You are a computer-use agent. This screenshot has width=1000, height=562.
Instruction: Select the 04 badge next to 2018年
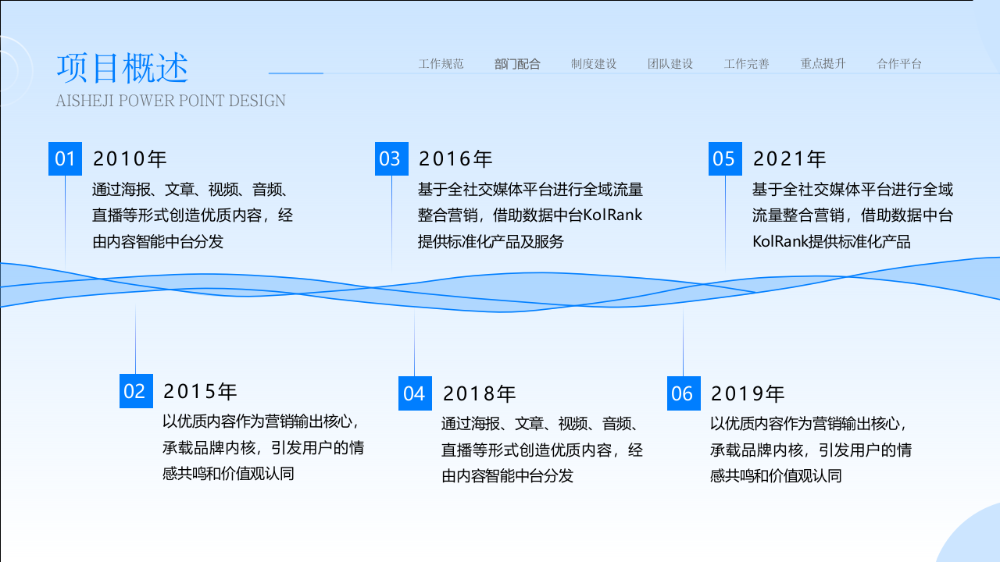click(416, 393)
